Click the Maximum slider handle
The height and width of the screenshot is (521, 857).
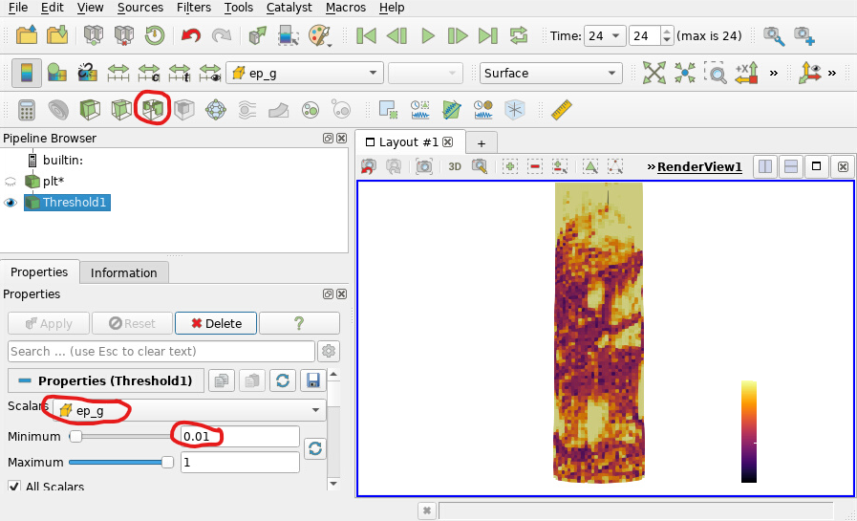[x=167, y=462]
